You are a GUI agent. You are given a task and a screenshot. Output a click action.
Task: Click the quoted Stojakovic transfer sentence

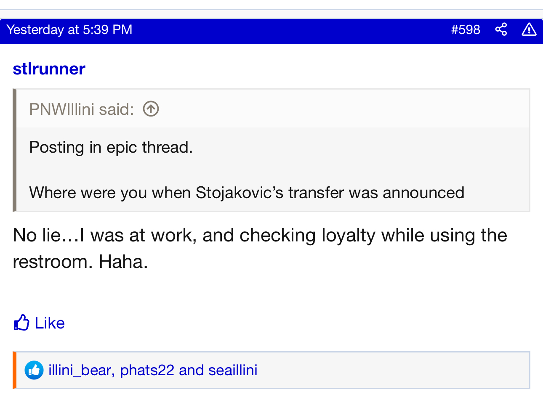pos(246,193)
